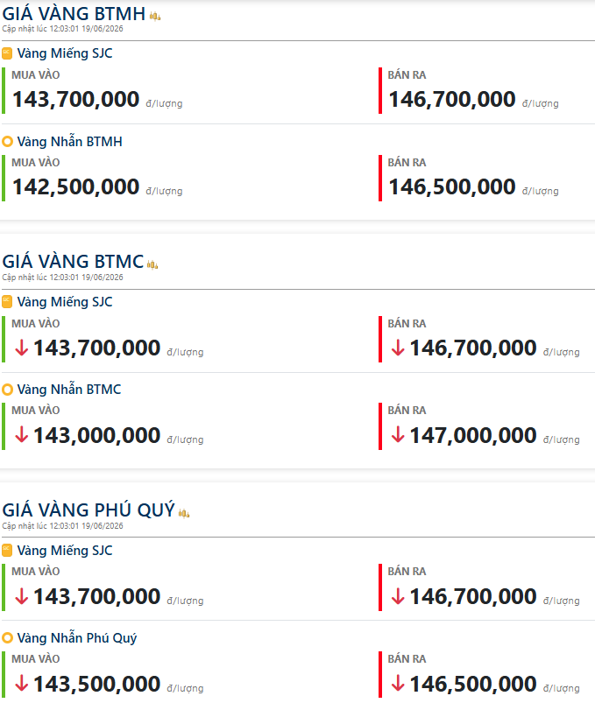Click the chart icon beside GIÁ VÀNG BTMC
The image size is (595, 717).
coord(152,264)
